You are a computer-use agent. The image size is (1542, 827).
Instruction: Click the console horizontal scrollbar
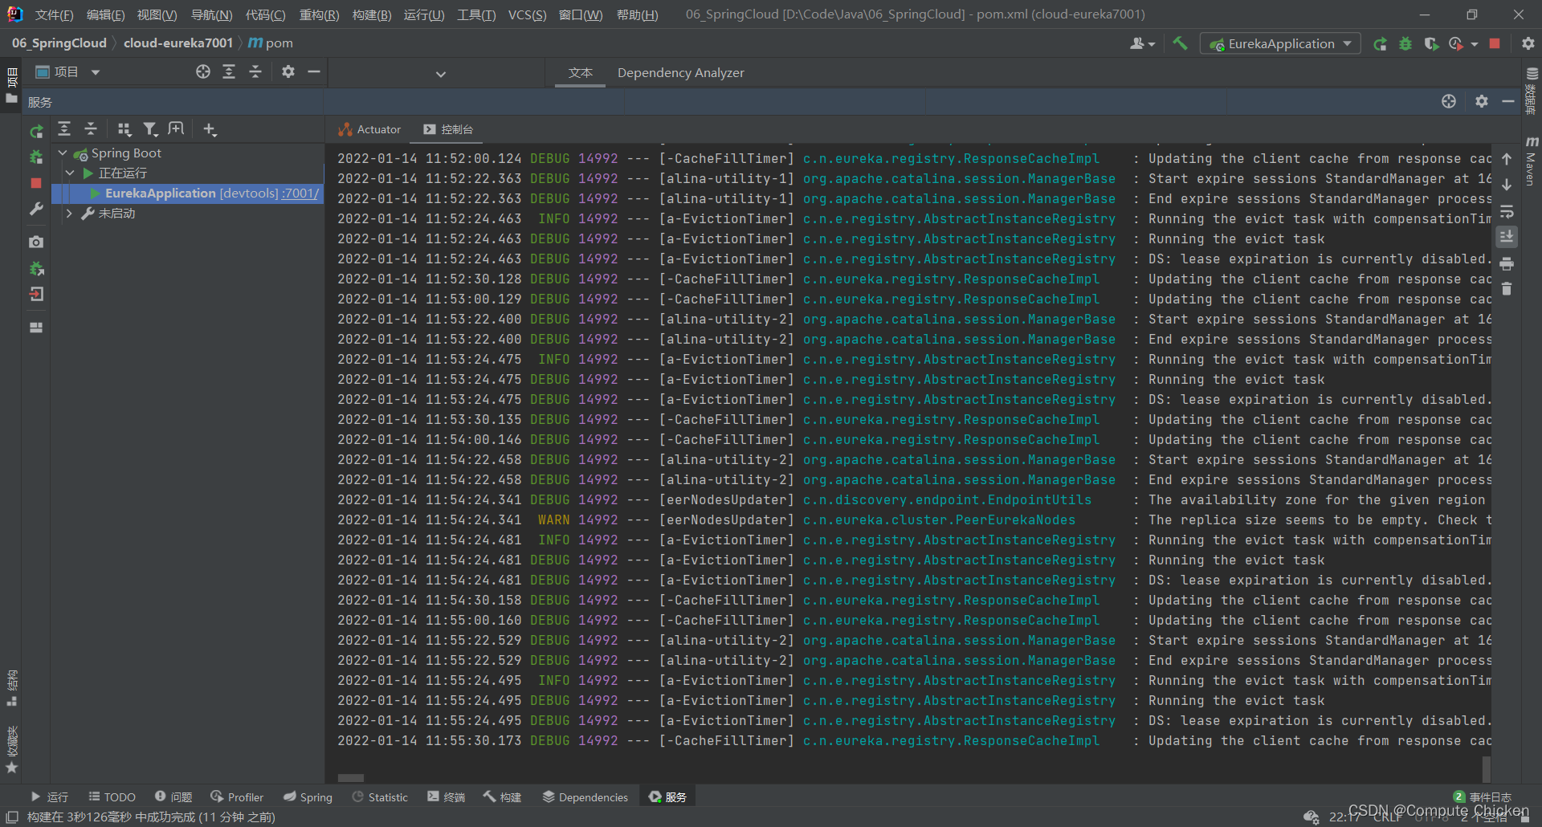pyautogui.click(x=350, y=777)
